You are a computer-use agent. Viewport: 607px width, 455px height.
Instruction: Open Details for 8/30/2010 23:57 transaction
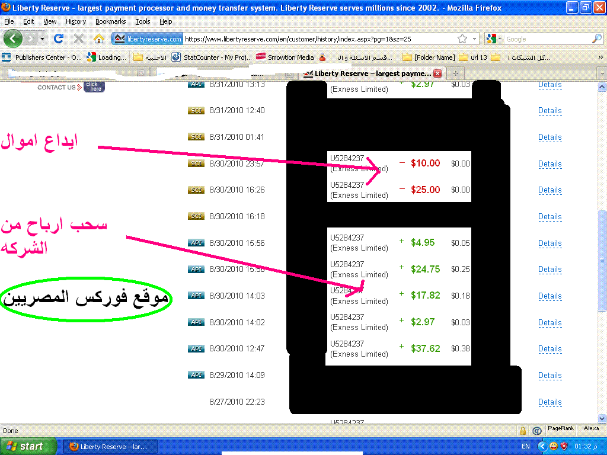point(550,164)
